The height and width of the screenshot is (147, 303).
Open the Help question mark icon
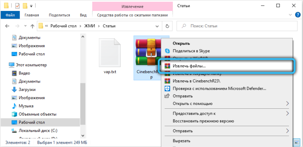coord(298,15)
